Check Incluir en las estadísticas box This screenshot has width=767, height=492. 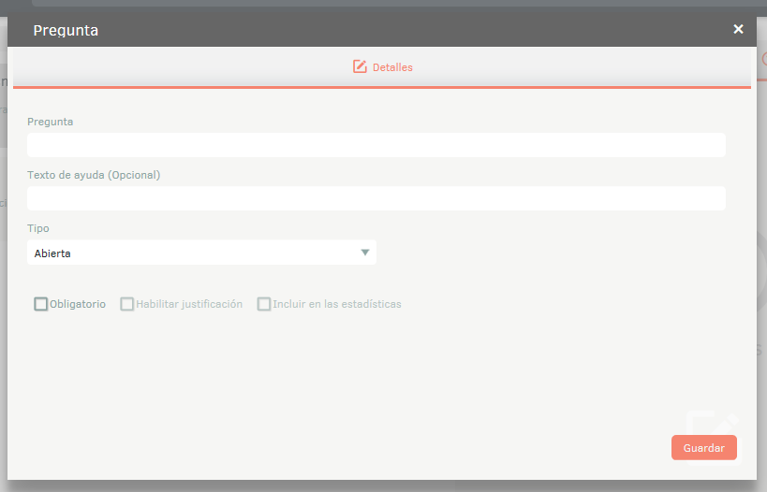(264, 304)
